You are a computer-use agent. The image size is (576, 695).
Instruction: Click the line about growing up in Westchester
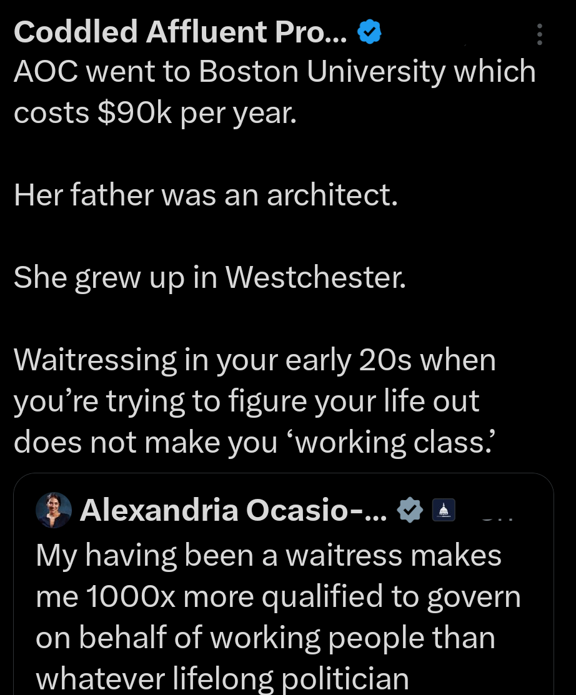tap(210, 277)
